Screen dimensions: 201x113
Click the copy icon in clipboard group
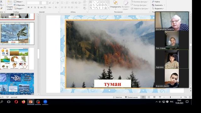(1, 5)
